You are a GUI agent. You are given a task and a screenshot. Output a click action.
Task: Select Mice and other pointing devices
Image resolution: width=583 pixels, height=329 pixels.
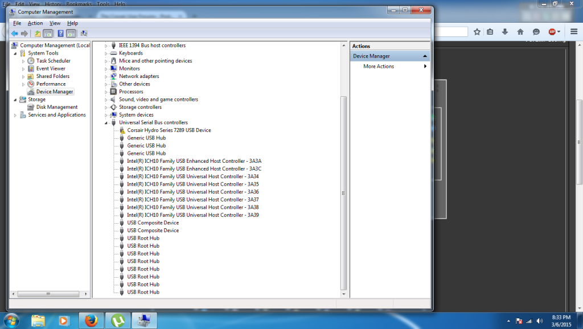pyautogui.click(x=155, y=61)
